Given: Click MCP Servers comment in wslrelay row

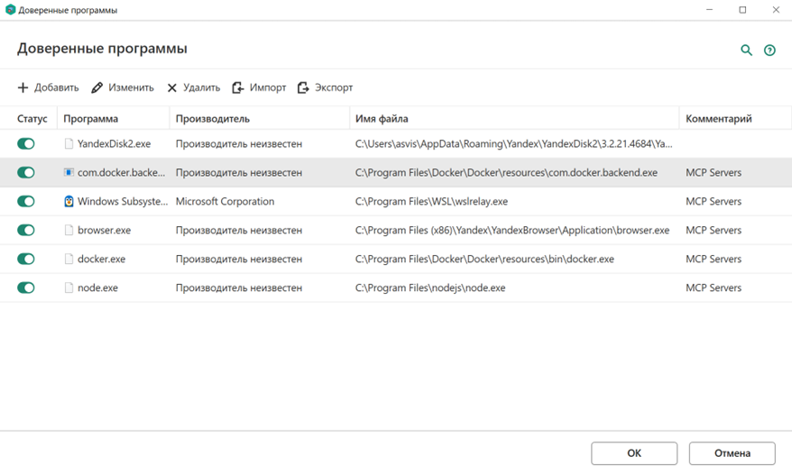Looking at the screenshot, I should point(714,202).
